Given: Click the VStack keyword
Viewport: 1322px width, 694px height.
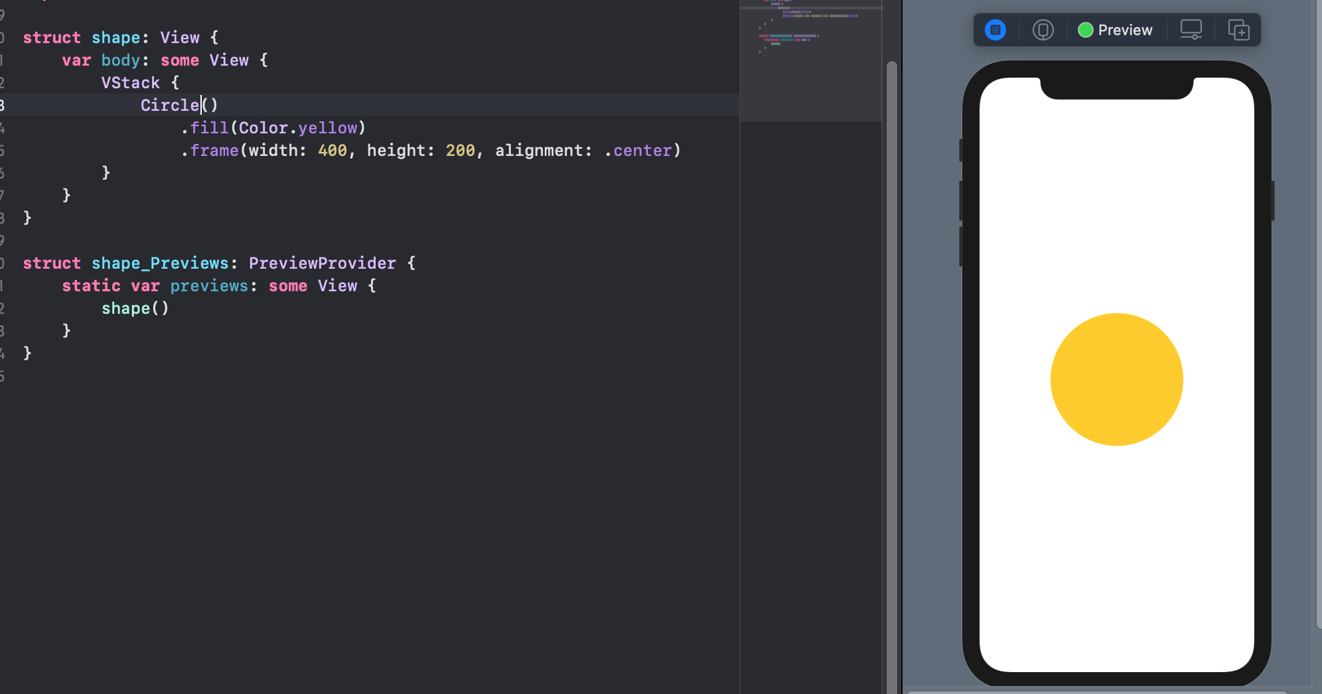Looking at the screenshot, I should 130,82.
